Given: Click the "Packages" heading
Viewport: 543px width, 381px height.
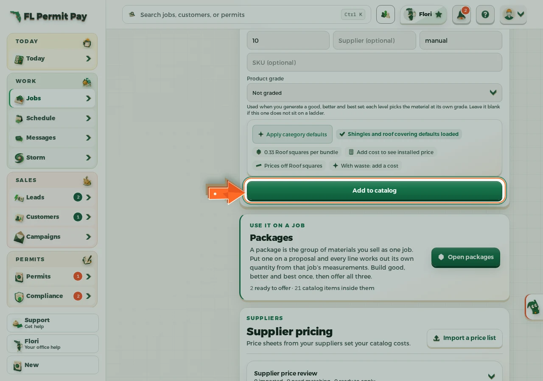Looking at the screenshot, I should (x=271, y=237).
